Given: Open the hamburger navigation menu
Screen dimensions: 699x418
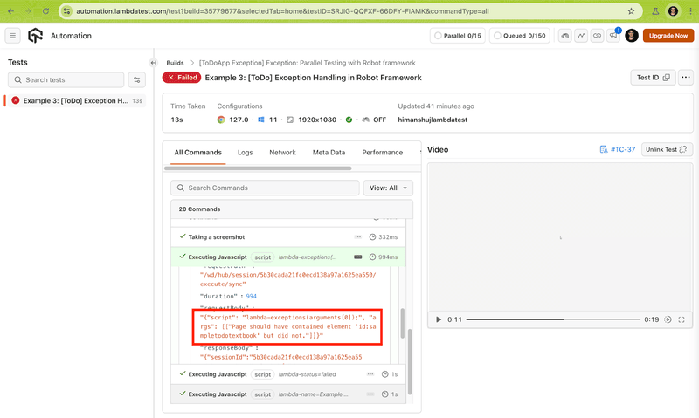Looking at the screenshot, I should [x=12, y=36].
